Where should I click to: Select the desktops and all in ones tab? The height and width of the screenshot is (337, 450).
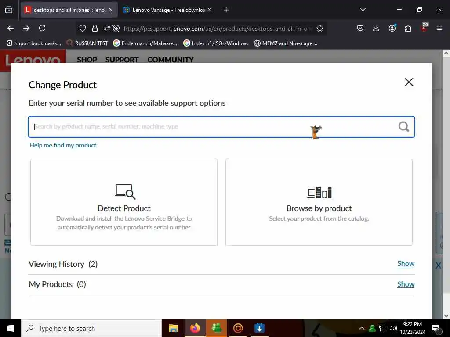point(69,10)
